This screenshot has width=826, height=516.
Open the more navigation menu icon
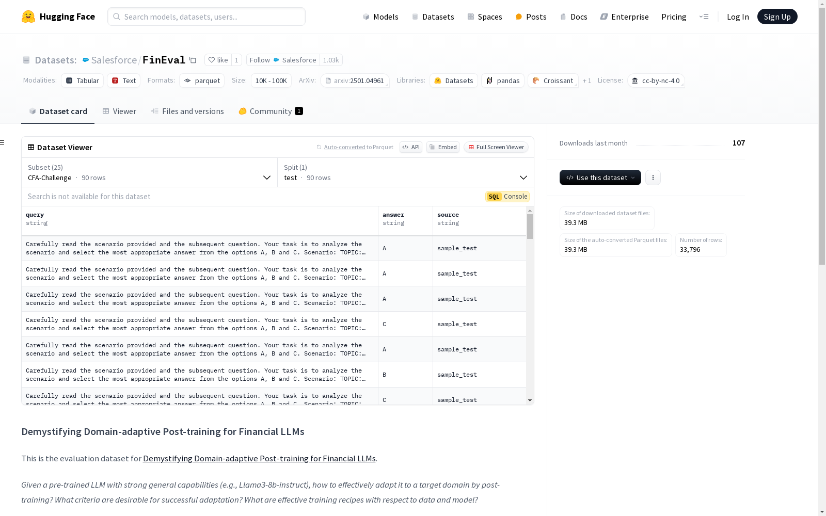(x=704, y=17)
